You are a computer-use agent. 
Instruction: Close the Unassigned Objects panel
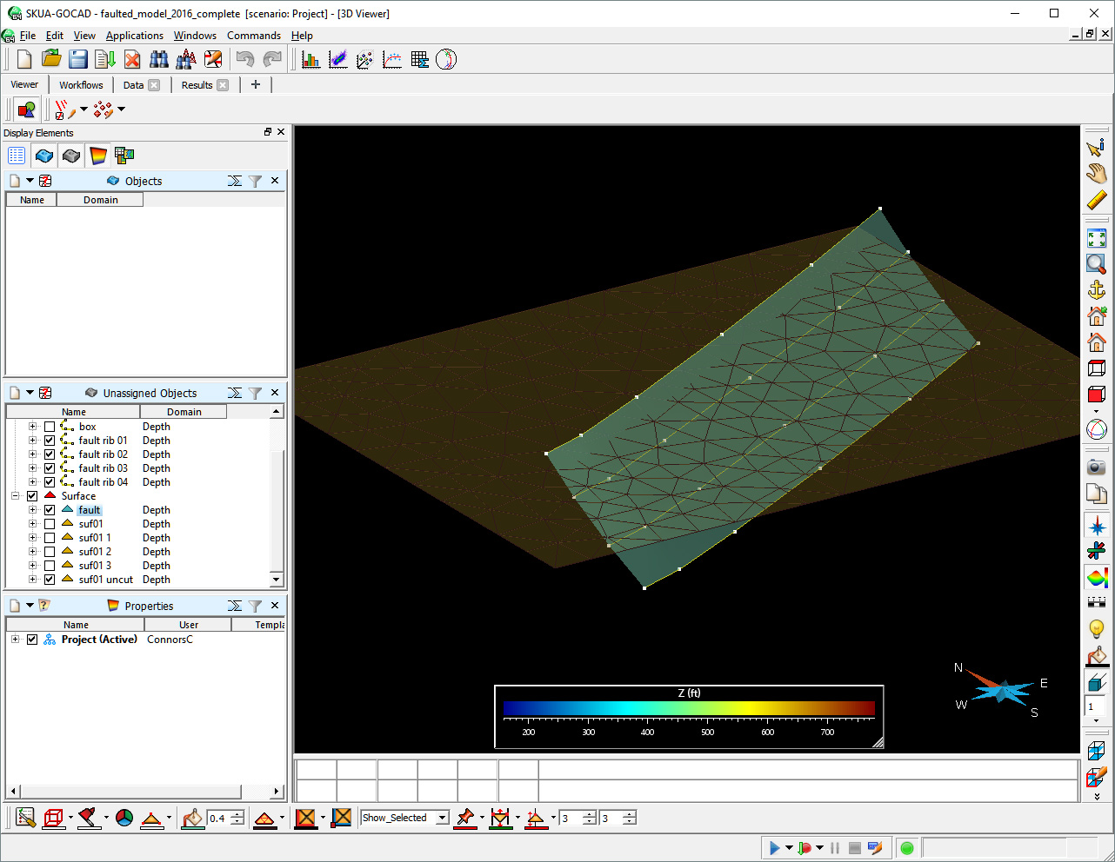[x=275, y=393]
